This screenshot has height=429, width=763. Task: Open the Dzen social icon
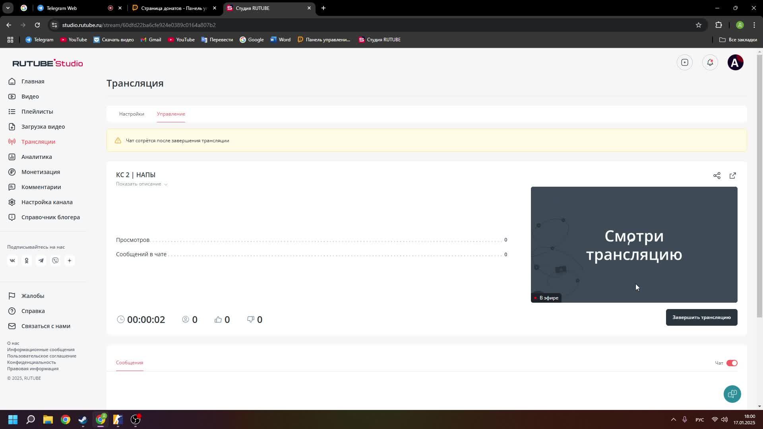click(70, 261)
